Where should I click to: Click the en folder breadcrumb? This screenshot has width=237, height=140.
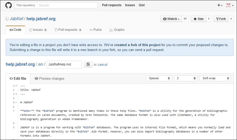point(40,64)
